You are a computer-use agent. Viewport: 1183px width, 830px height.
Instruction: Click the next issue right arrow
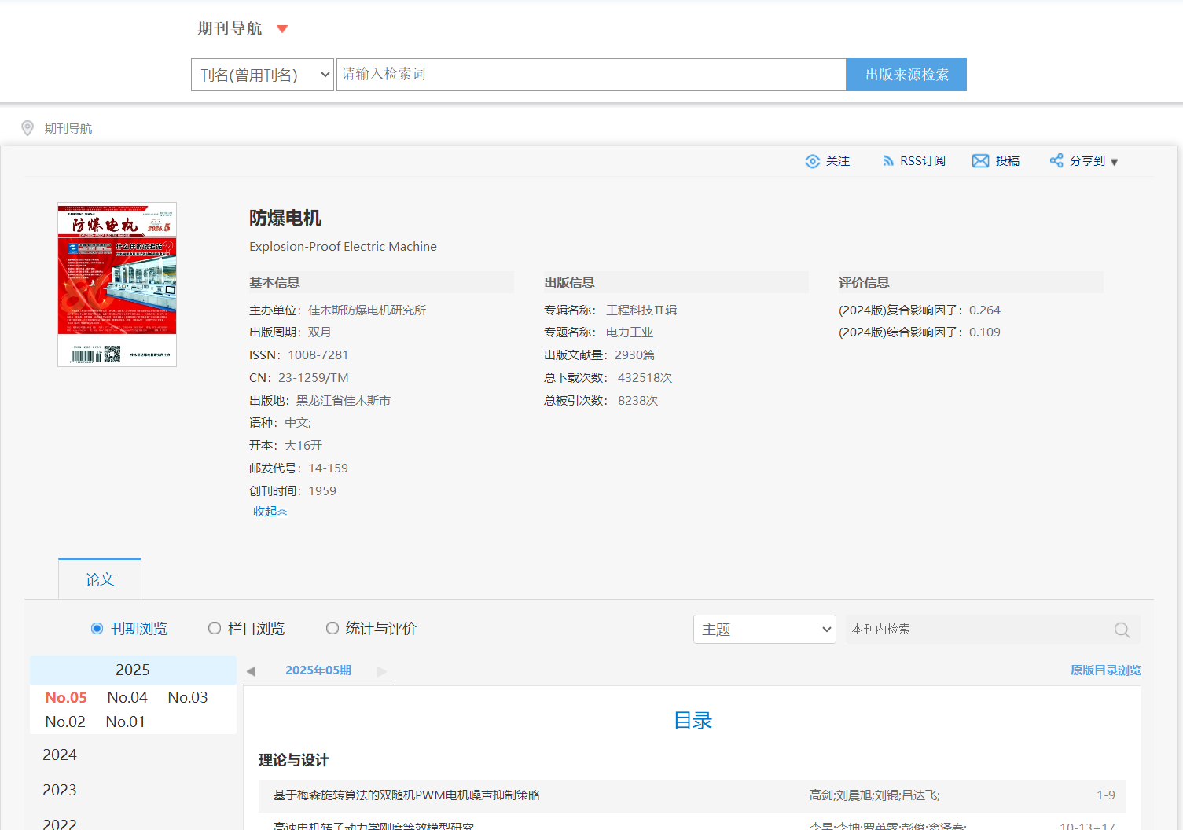pyautogui.click(x=382, y=671)
